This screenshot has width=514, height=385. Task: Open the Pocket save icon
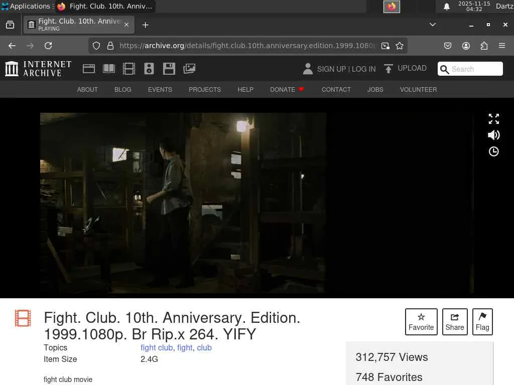447,46
